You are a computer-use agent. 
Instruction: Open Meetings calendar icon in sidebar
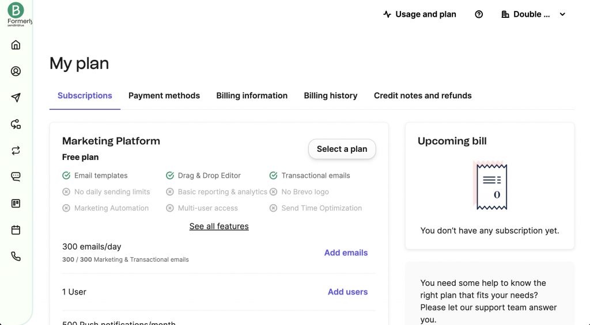tap(16, 230)
